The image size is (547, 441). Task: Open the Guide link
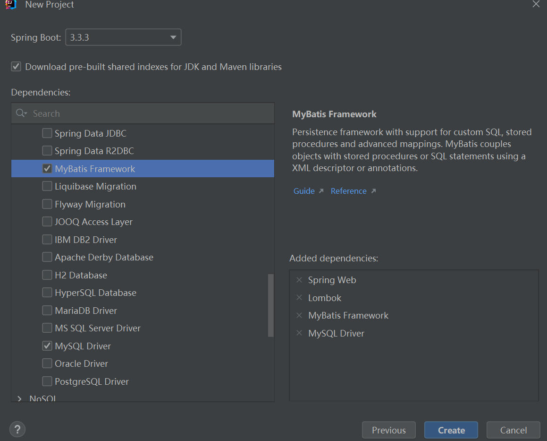[304, 191]
